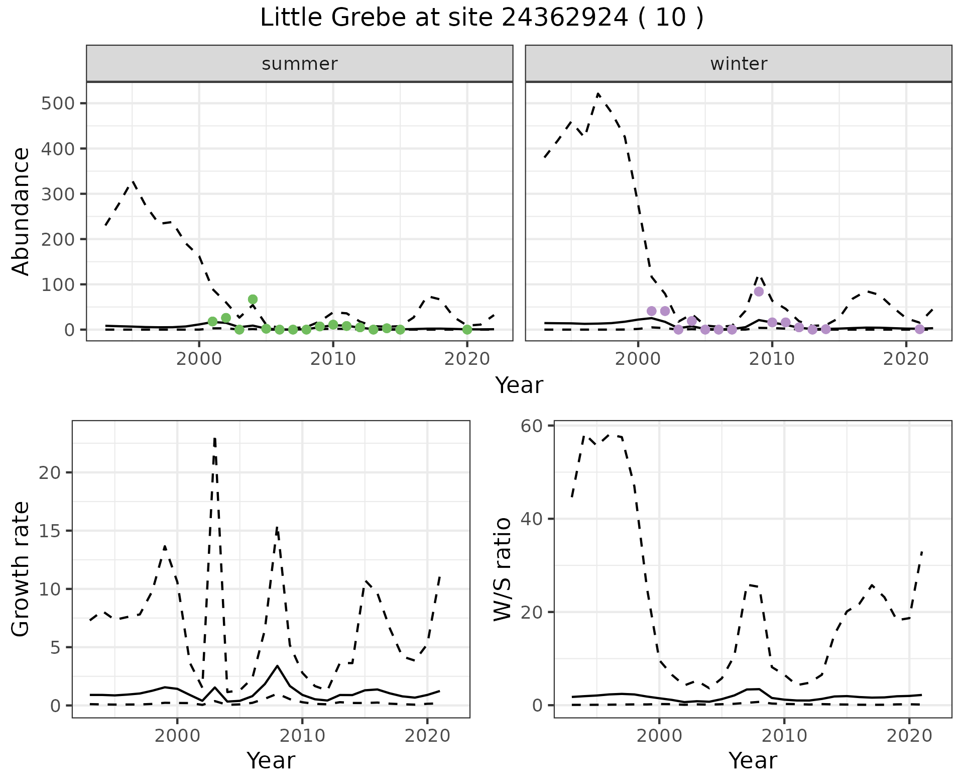Click the dashed peak near 520 in winter panel
Screen dimensions: 964x784
click(598, 94)
